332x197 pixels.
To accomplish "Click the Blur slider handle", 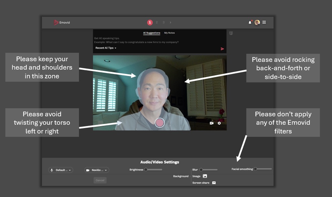I will 201,170.
